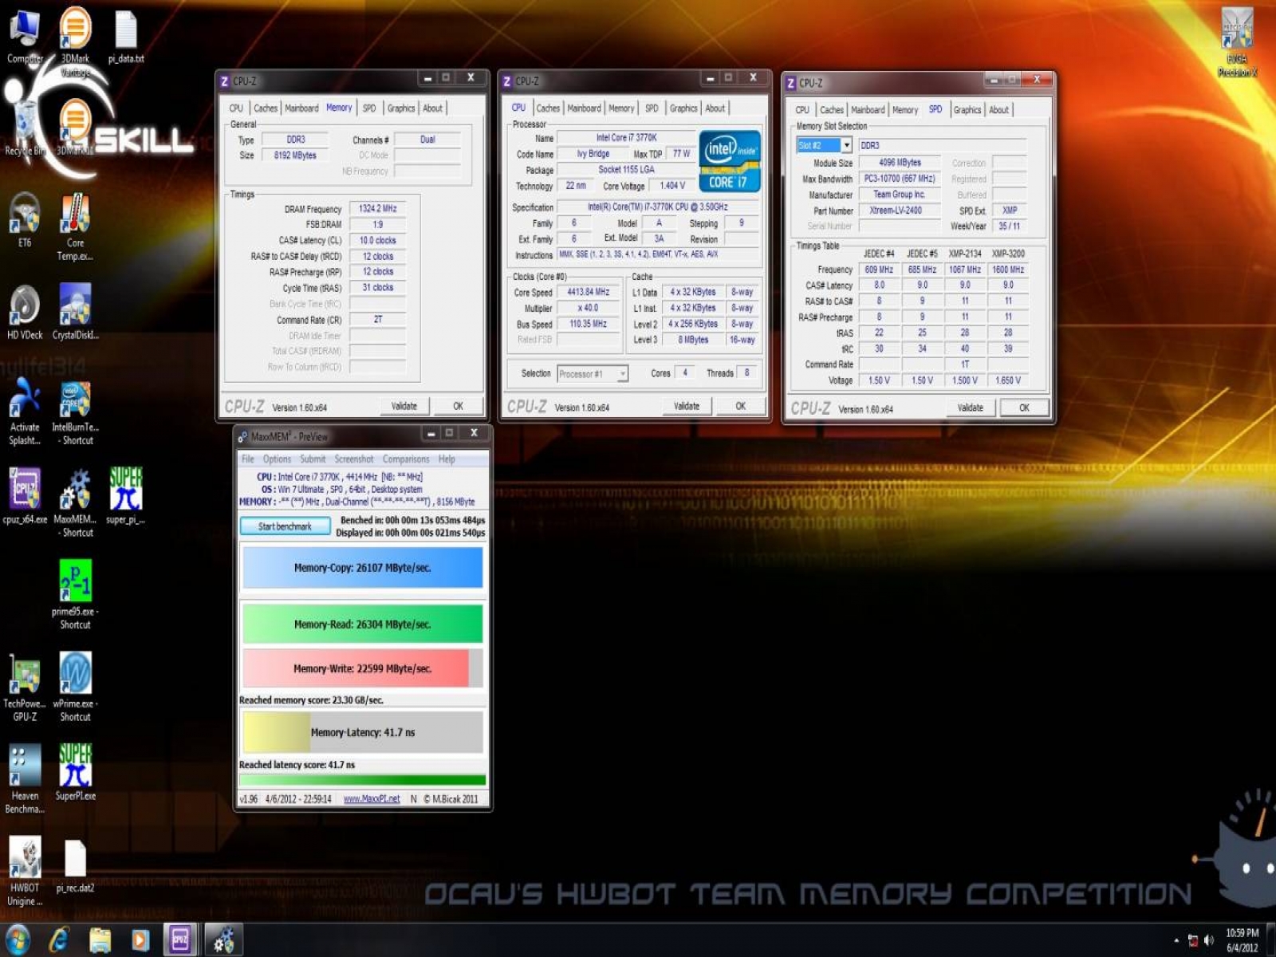Viewport: 1276px width, 957px height.
Task: Open the Heaven Benchmark desktop icon
Action: 25,779
